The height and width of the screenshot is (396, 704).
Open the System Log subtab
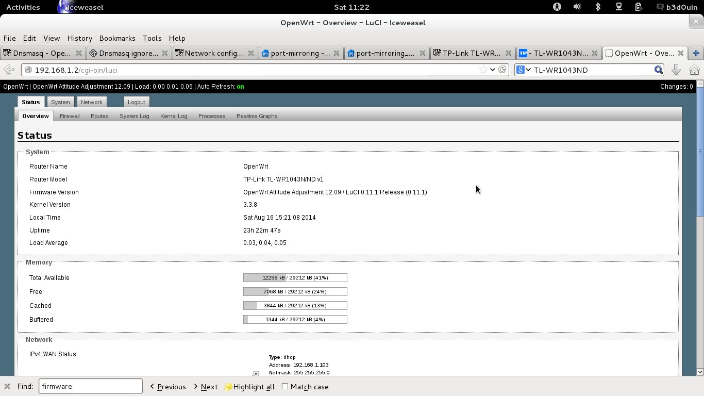135,116
